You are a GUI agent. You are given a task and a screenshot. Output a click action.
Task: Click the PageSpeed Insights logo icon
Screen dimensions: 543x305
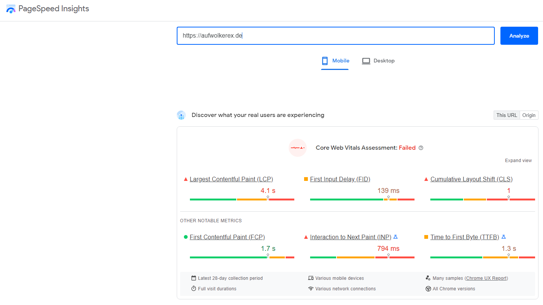click(11, 9)
